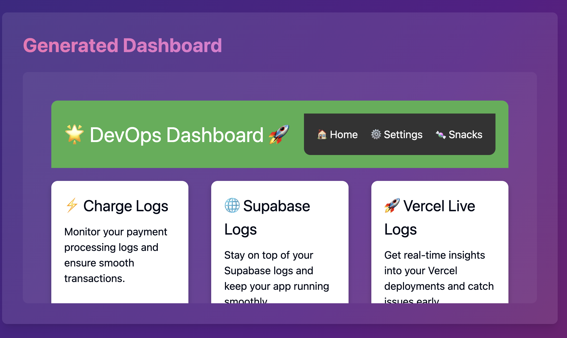Click the globe icon on Supabase card
The width and height of the screenshot is (567, 338).
coord(232,205)
